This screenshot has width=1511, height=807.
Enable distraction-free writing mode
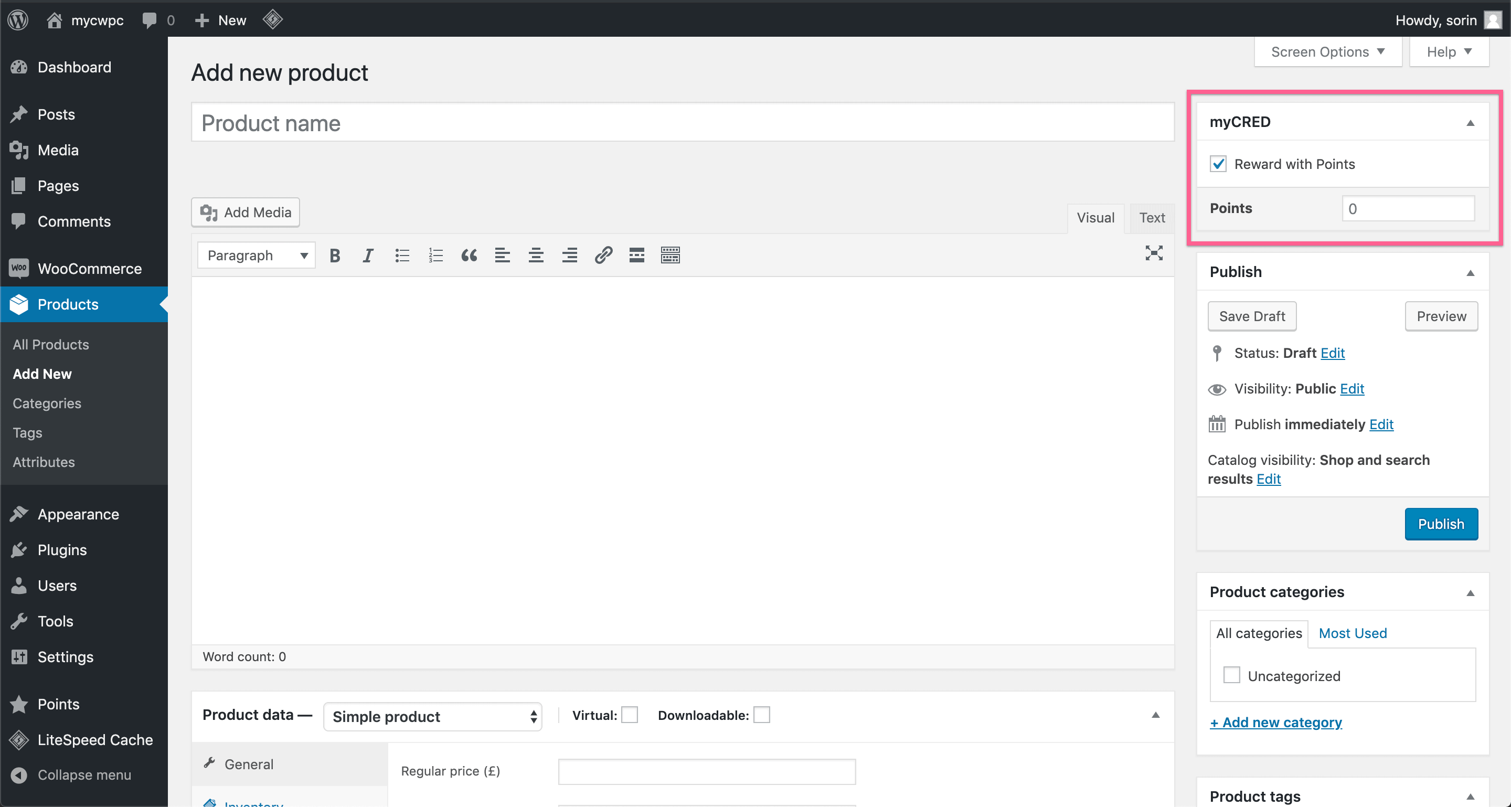point(1154,253)
